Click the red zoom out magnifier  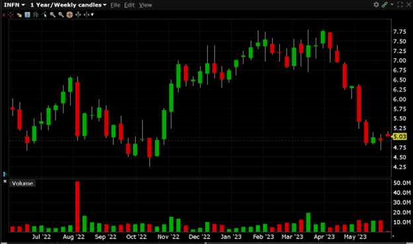click(61, 15)
